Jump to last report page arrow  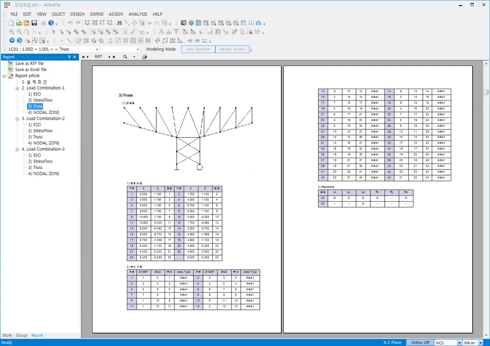point(114,57)
